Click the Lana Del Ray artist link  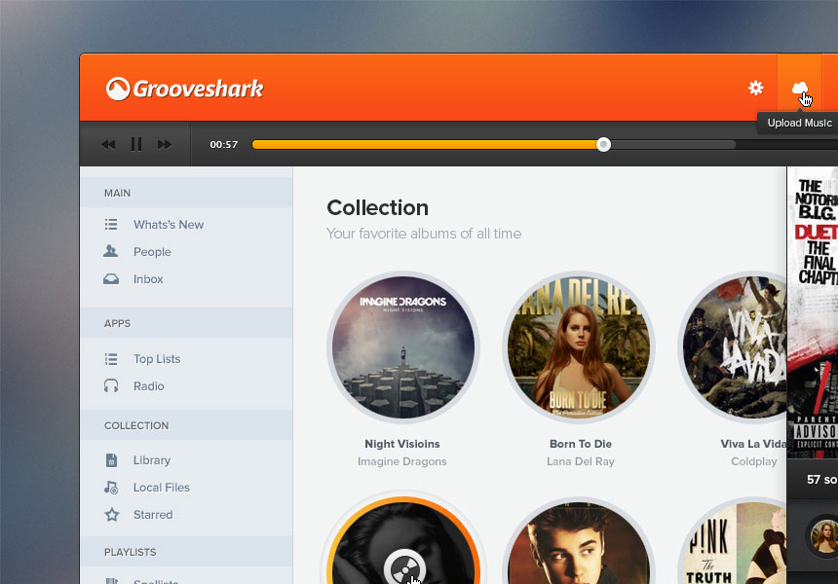pyautogui.click(x=580, y=461)
